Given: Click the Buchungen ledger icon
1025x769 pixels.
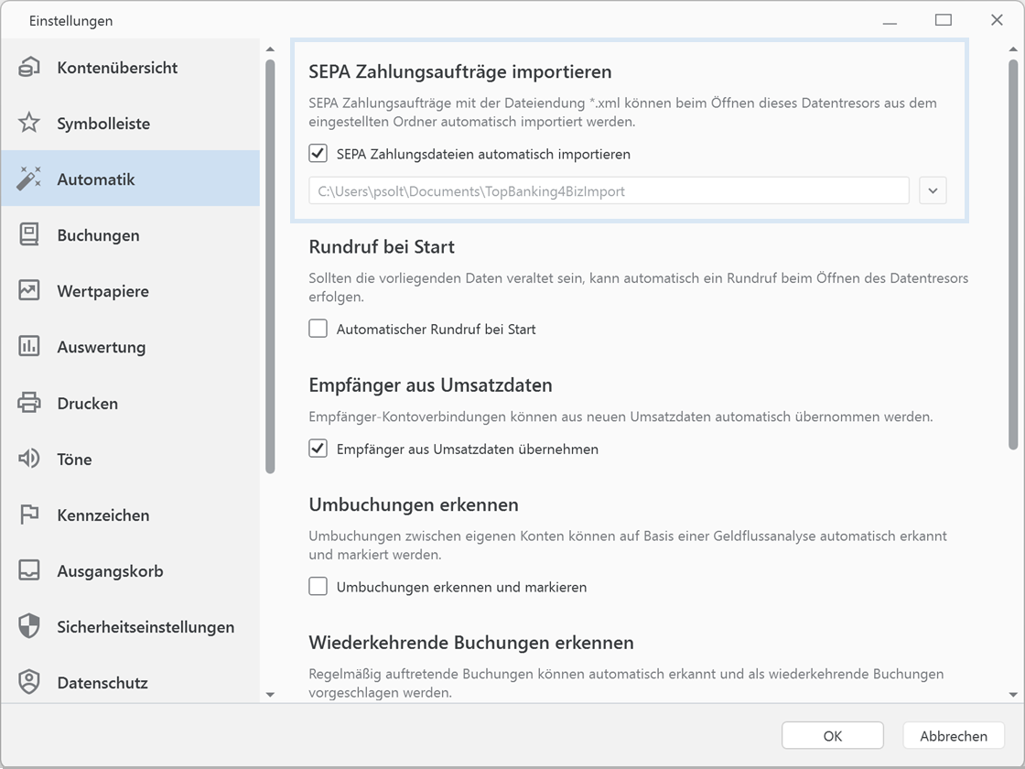Looking at the screenshot, I should (30, 234).
